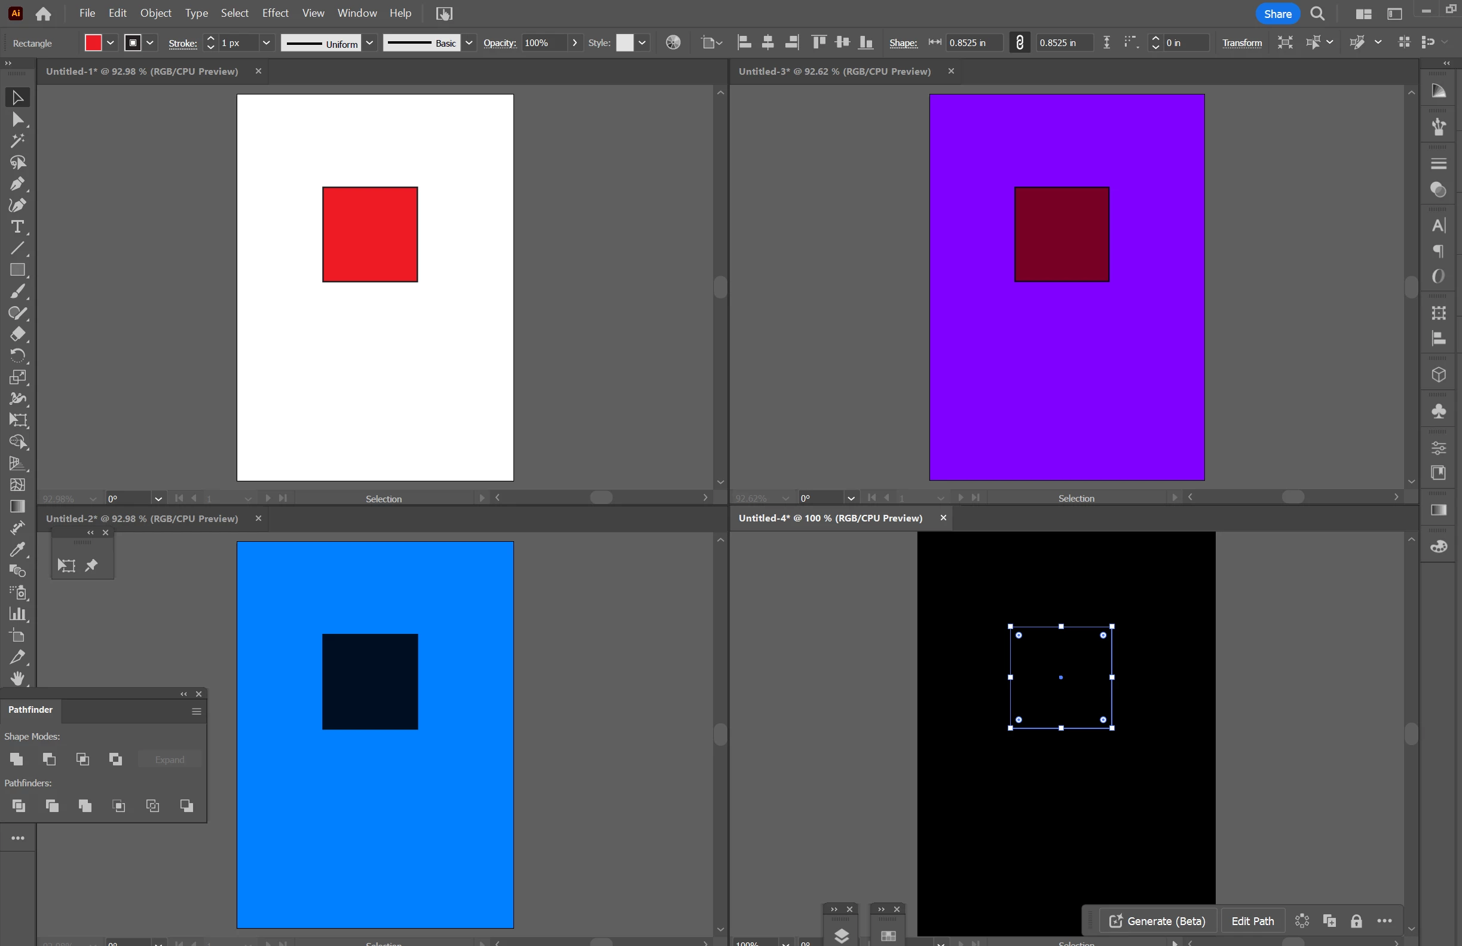Viewport: 1462px width, 946px height.
Task: Click Unite shape mode in Pathfinder
Action: [x=17, y=759]
